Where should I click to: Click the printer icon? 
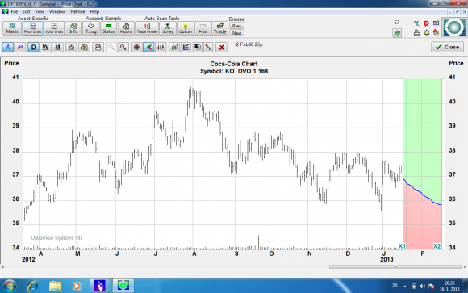[416, 32]
